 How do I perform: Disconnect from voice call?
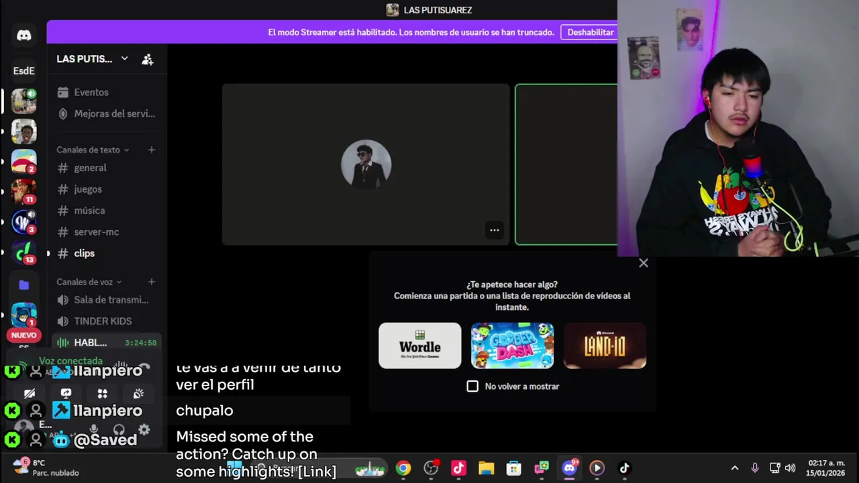tap(144, 367)
